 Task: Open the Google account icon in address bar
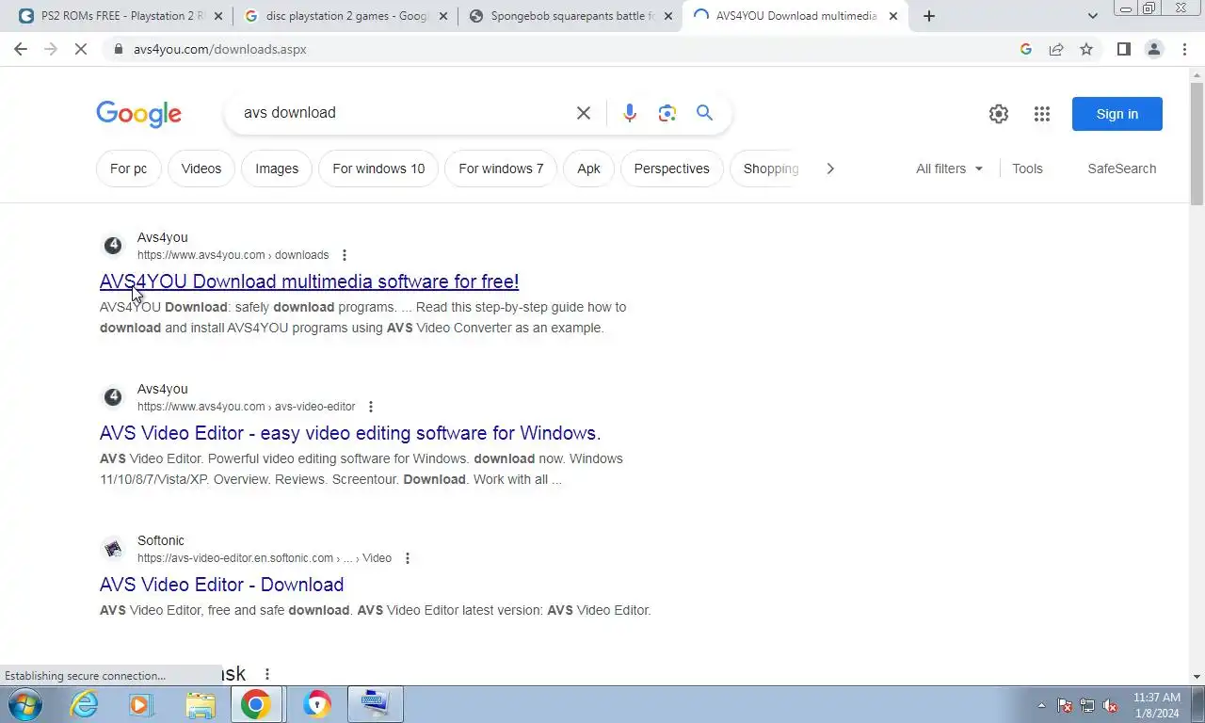click(1026, 49)
